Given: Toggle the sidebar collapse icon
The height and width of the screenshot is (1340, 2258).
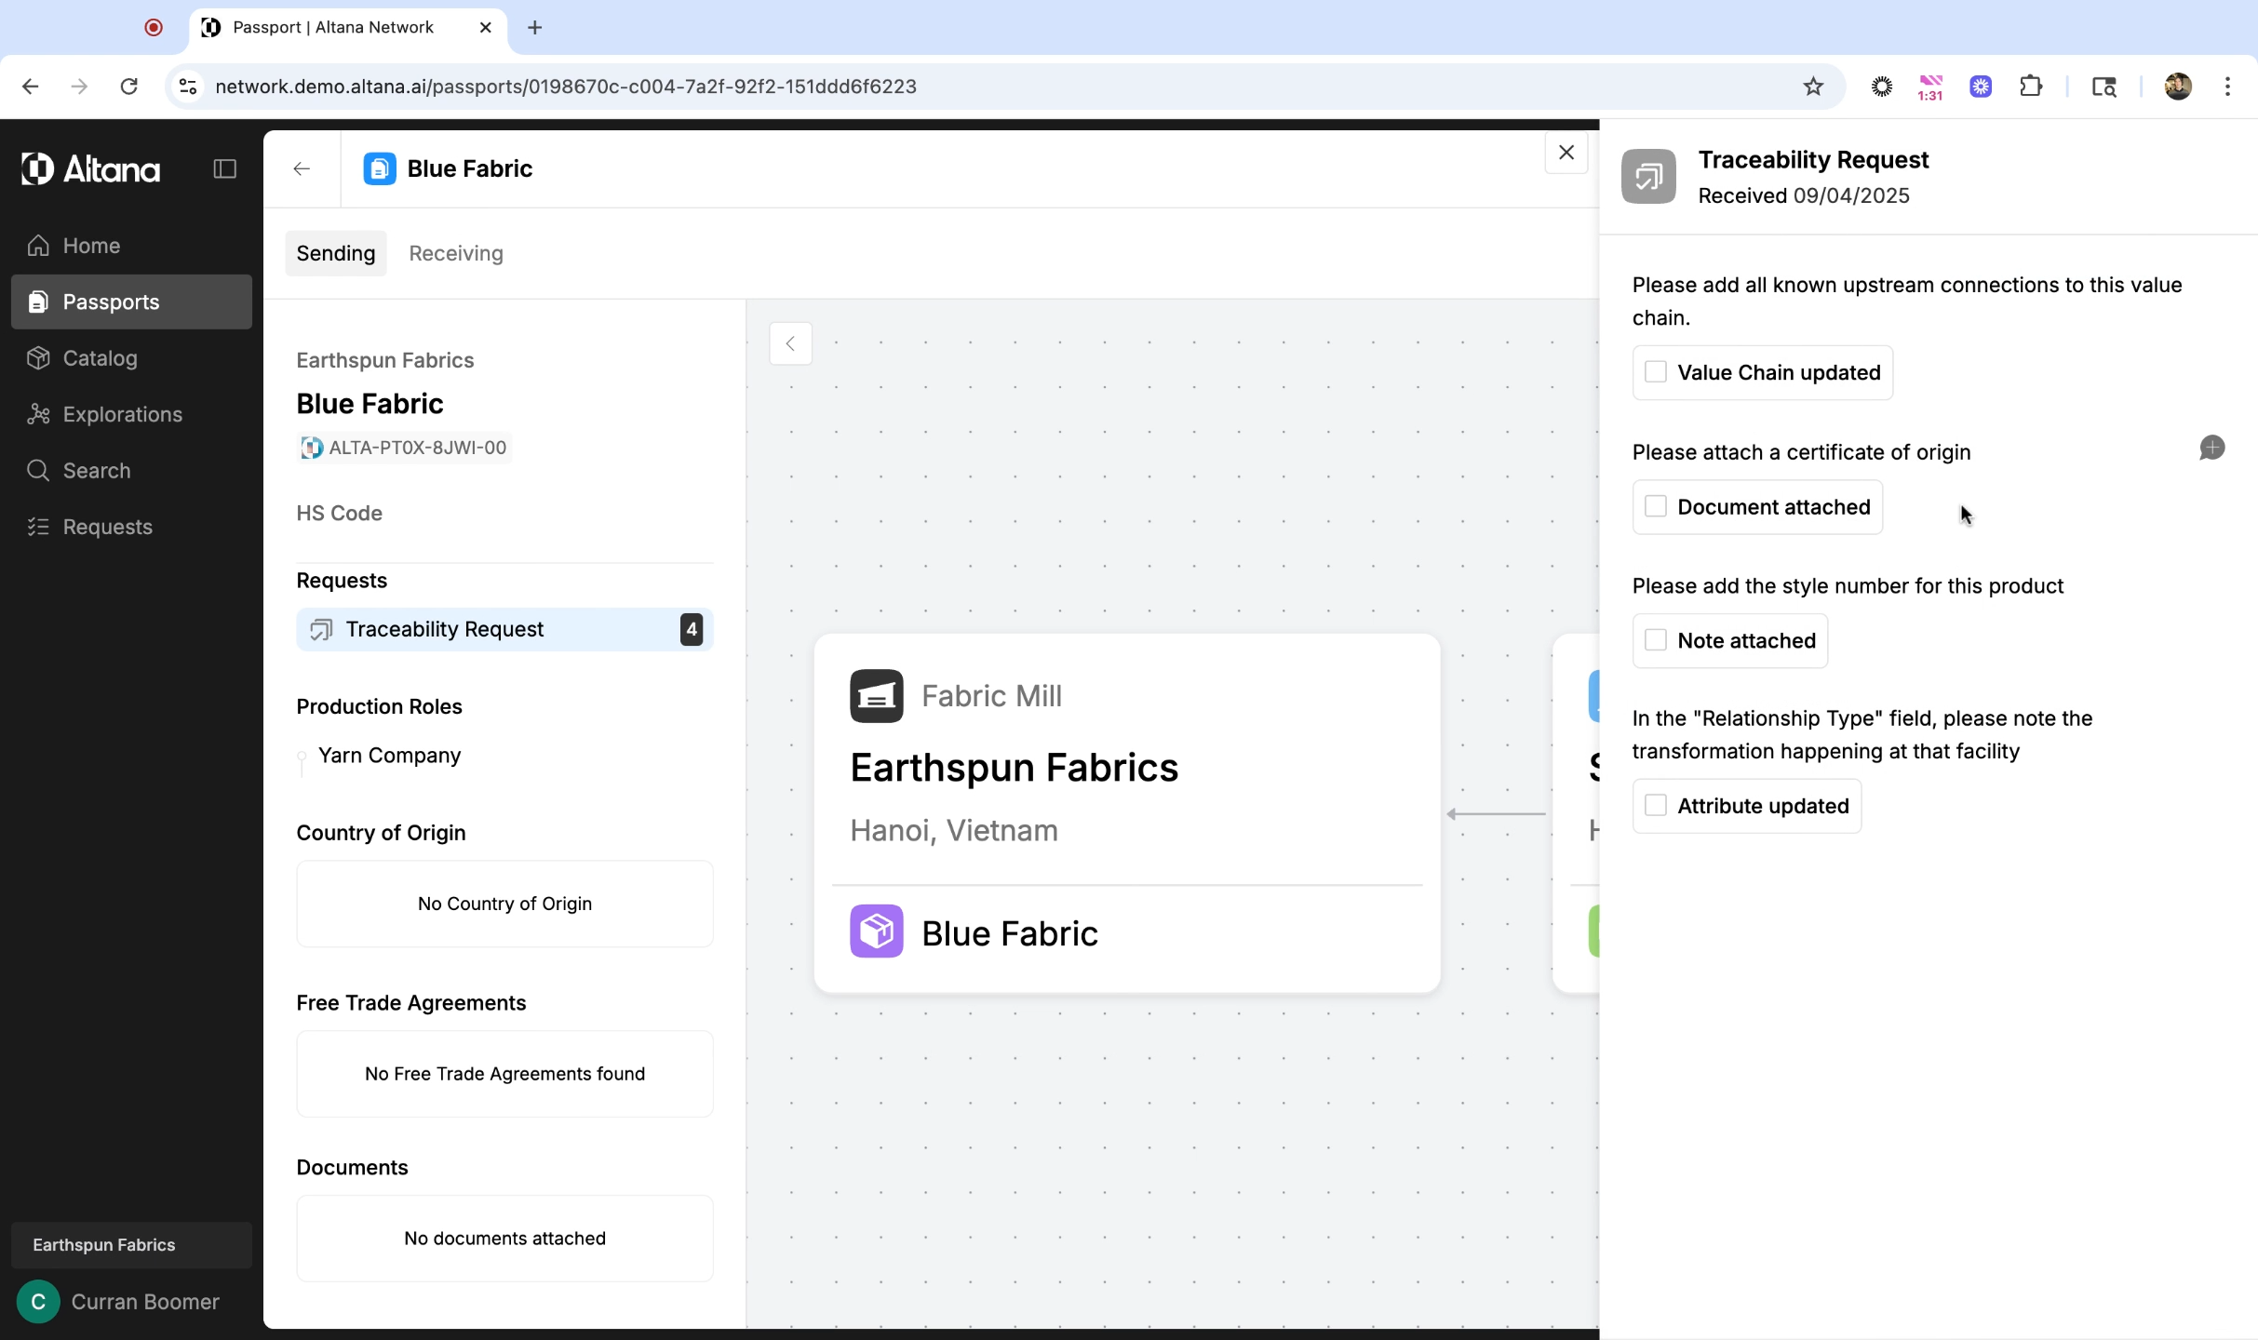Looking at the screenshot, I should 224,168.
